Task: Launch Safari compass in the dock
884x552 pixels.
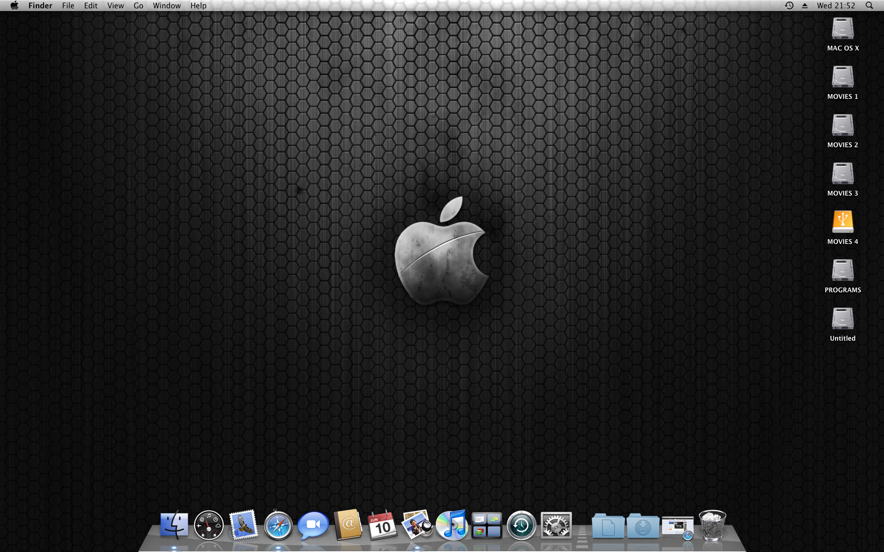Action: point(278,525)
